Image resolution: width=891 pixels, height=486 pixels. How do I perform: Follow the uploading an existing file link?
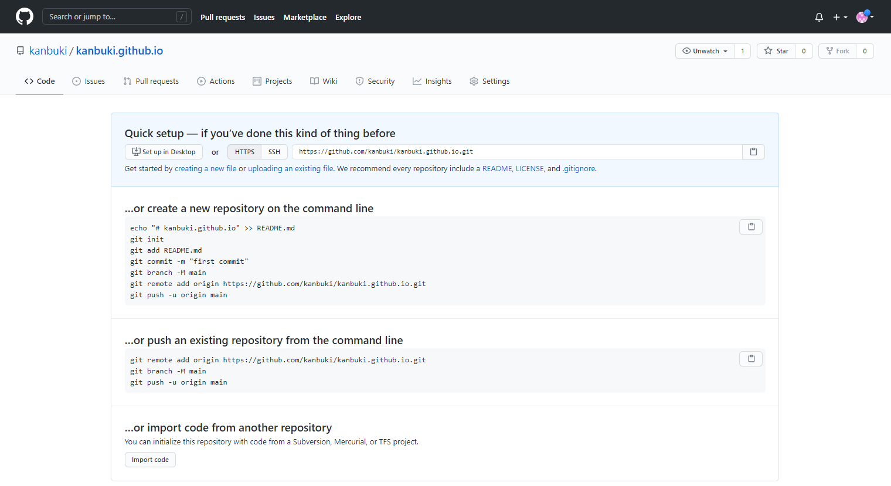[291, 169]
